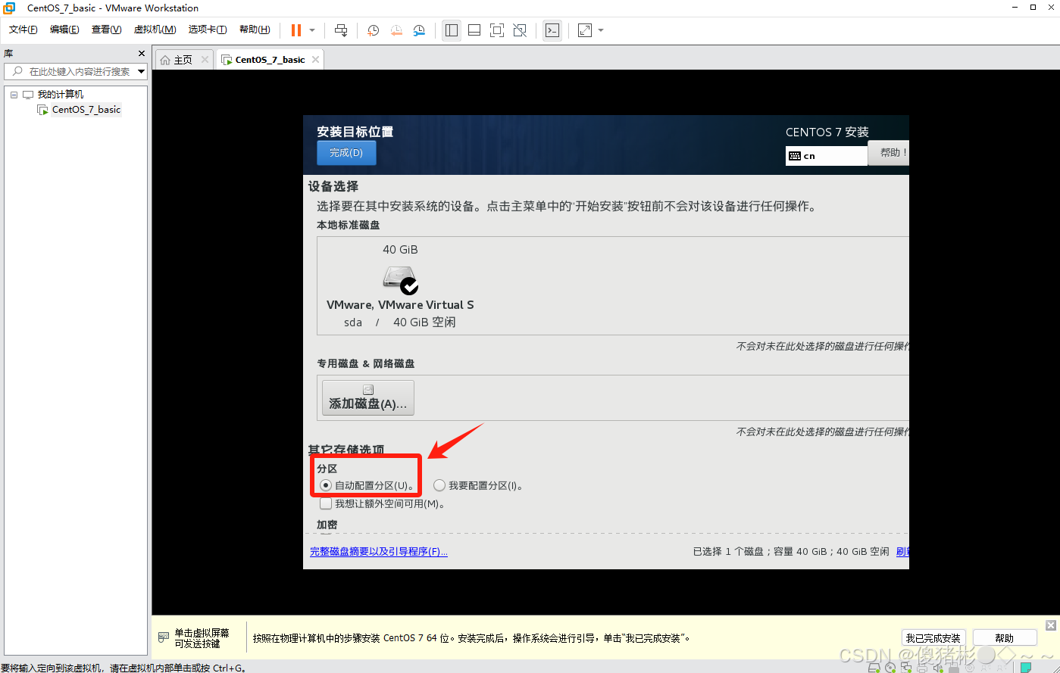Viewport: 1060px width, 673px height.
Task: Collapse the 我的计算机 tree node
Action: (x=14, y=95)
